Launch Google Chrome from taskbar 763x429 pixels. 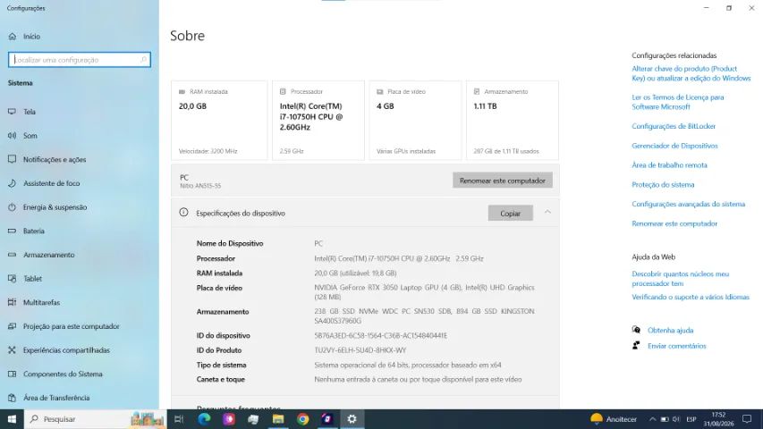(x=302, y=419)
